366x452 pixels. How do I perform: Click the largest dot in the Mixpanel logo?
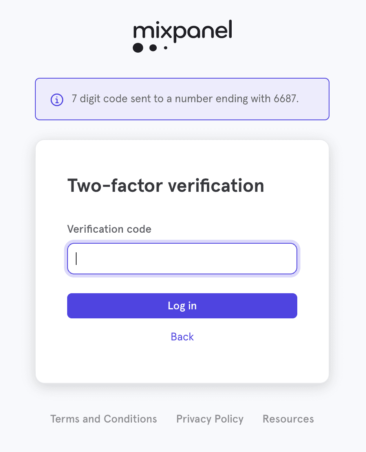(x=138, y=48)
